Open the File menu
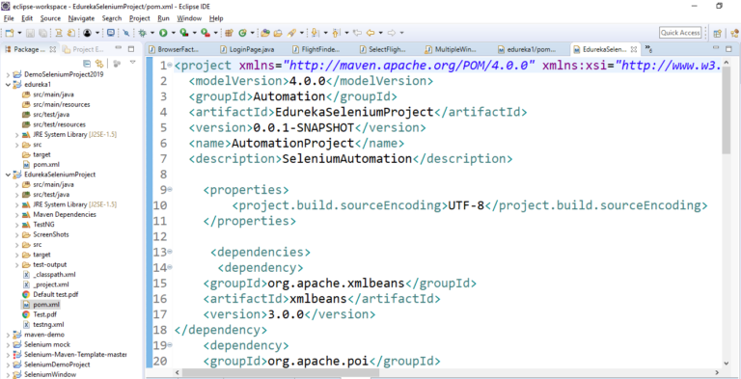This screenshot has height=379, width=741. (x=10, y=18)
